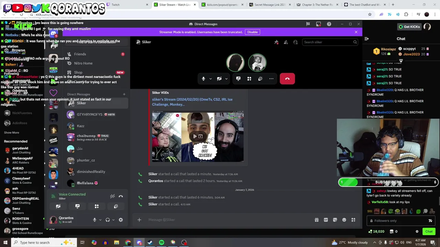Launch activity from Voice Connected panel
Viewport: 440px width, 247px height.
point(97,206)
